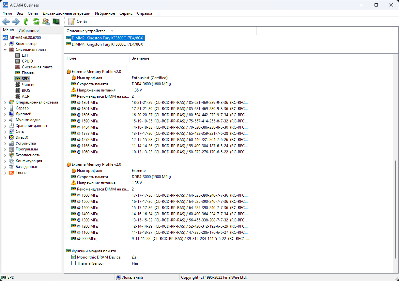Switch to the Меню tab
399x281 pixels.
8,30
